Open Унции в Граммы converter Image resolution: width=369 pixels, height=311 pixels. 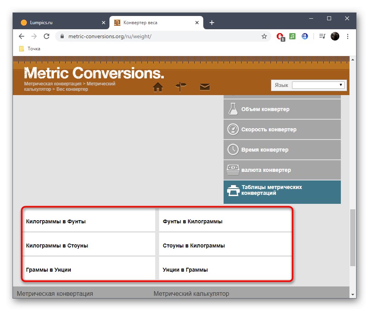pos(225,268)
